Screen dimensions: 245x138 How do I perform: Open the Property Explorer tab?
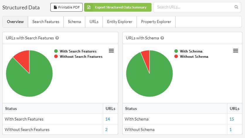click(156, 22)
